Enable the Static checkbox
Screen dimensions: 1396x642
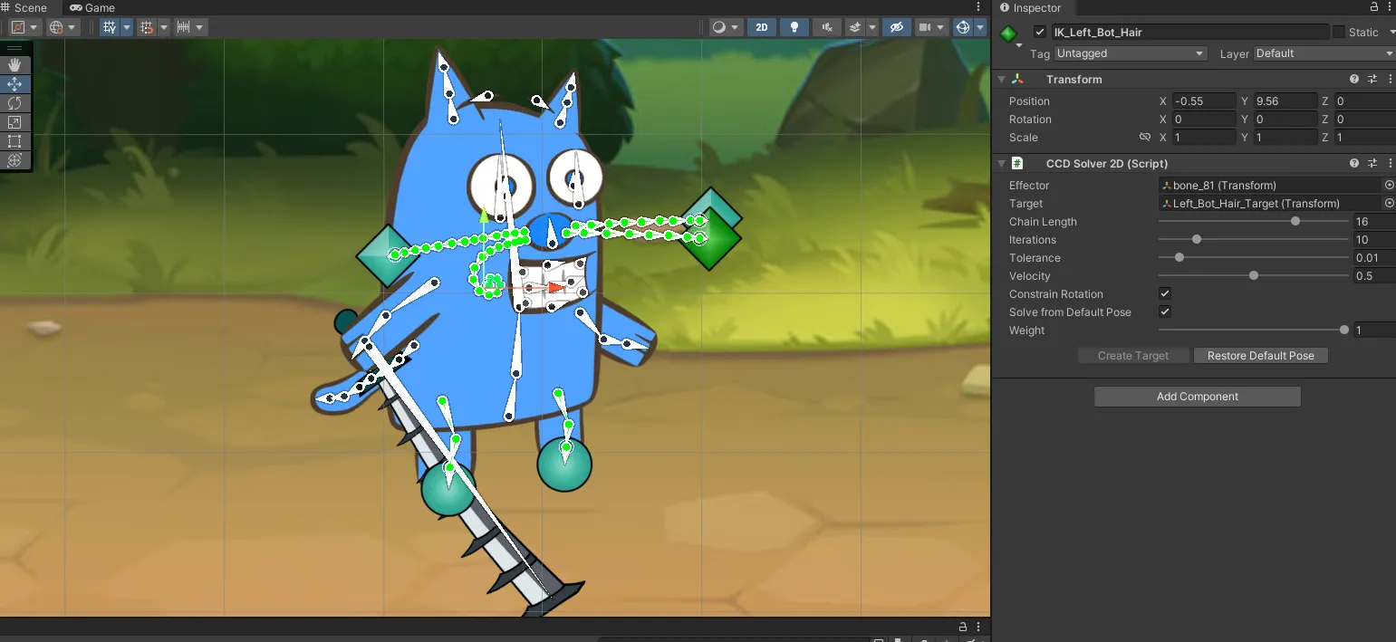coord(1338,32)
